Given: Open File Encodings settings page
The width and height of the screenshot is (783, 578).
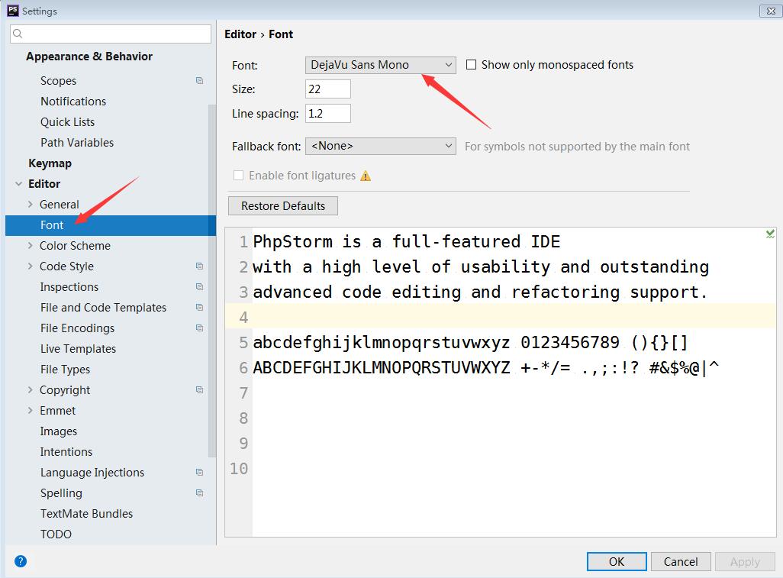Looking at the screenshot, I should coord(77,328).
